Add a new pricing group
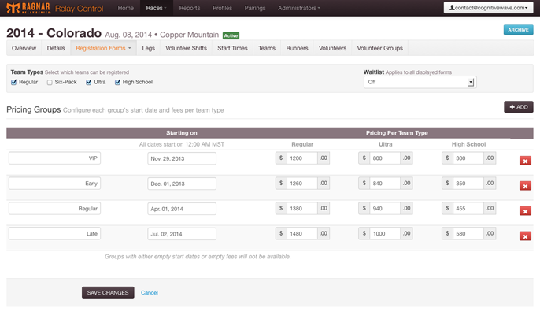The width and height of the screenshot is (540, 319). (x=518, y=107)
